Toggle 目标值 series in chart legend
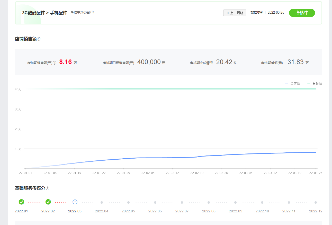This screenshot has width=332, height=225. pyautogui.click(x=315, y=83)
